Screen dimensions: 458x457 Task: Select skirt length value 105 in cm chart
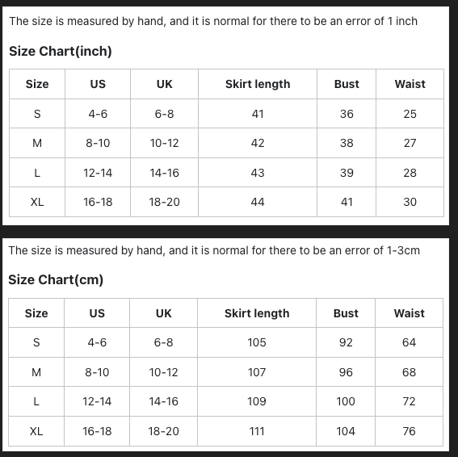pos(257,342)
